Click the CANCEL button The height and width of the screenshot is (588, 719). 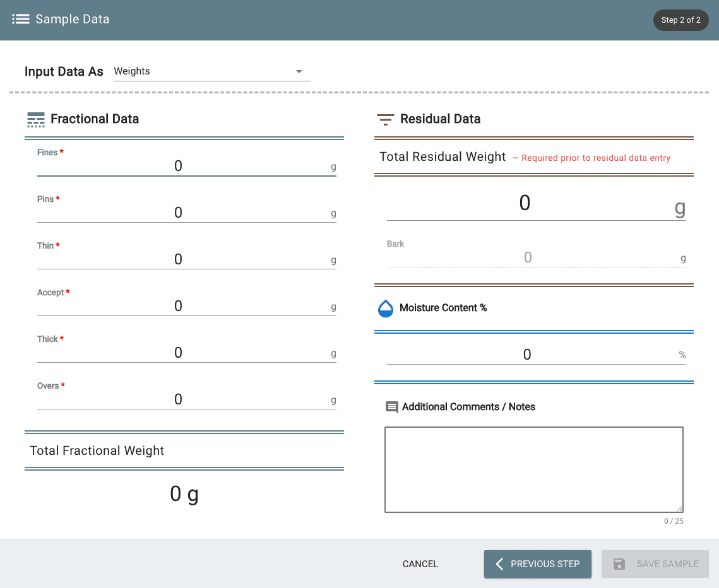(x=420, y=563)
